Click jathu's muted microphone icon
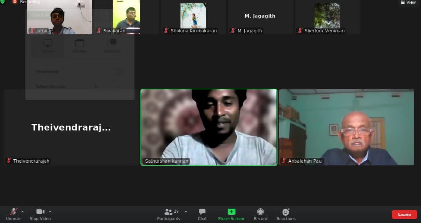Image resolution: width=421 pixels, height=223 pixels. pyautogui.click(x=32, y=31)
